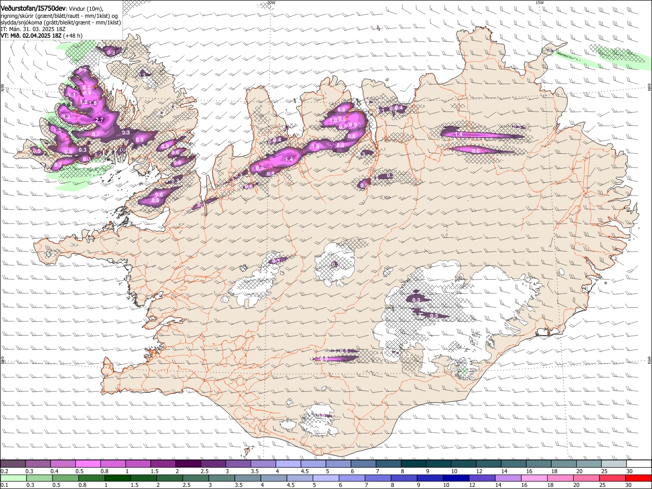Click the 0.2 label on the snow scale
This screenshot has height=489, width=652.
click(4, 471)
